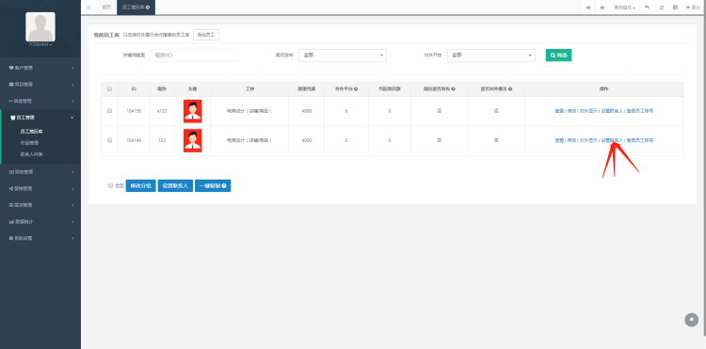Tick the checkbox for row 104150

[x=109, y=111]
